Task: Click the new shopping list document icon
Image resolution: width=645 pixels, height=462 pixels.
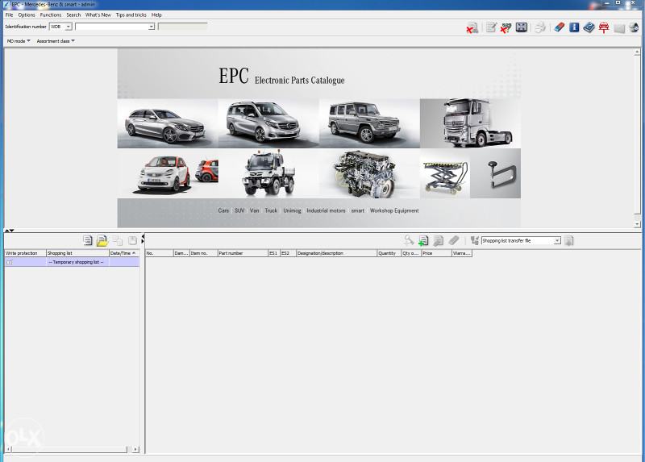Action: (88, 240)
